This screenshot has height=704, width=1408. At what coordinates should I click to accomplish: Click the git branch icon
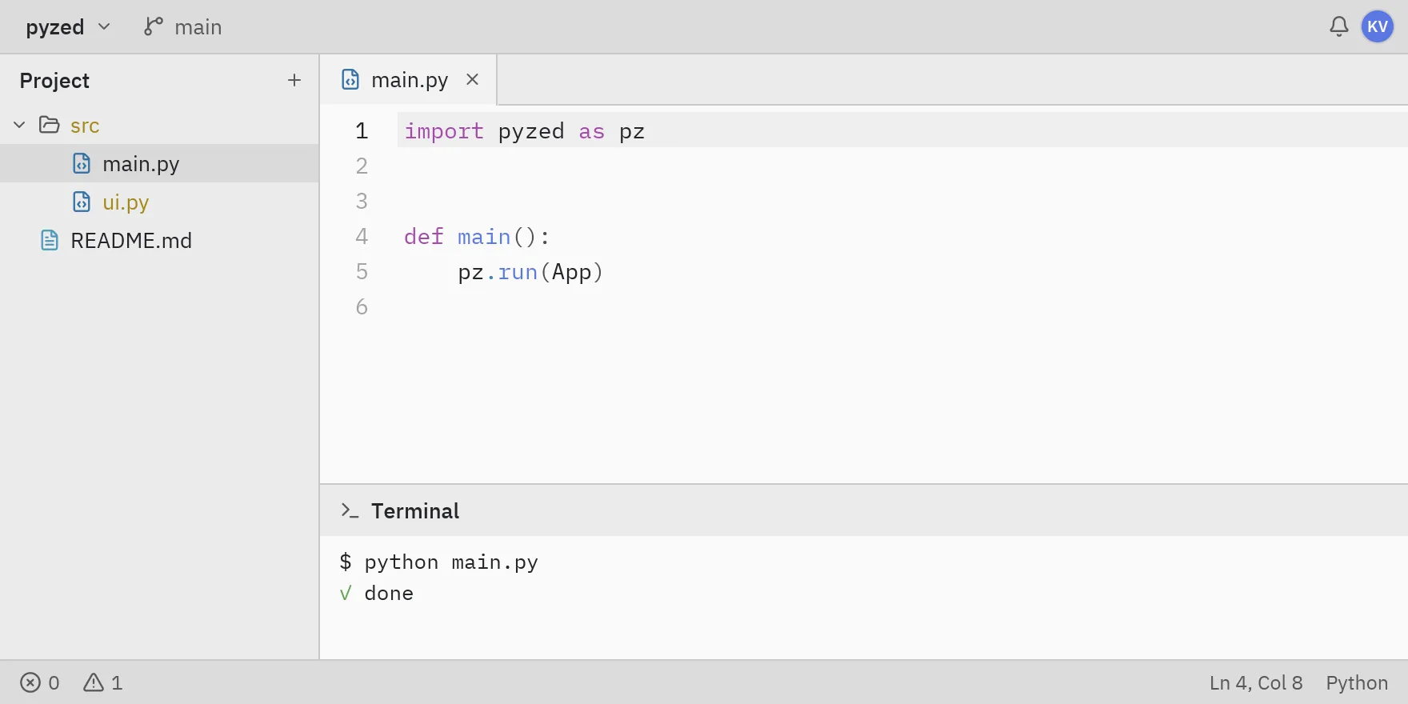(x=153, y=27)
